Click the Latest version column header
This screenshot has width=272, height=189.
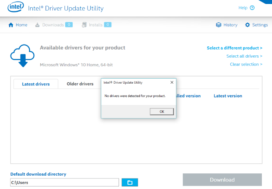click(x=228, y=96)
